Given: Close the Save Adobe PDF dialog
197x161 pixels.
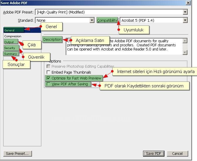Looking at the screenshot, I should (x=188, y=3).
